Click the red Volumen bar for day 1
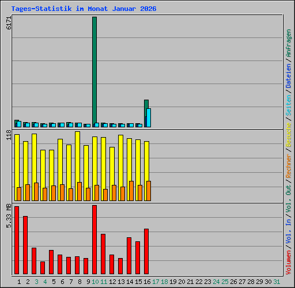 coord(17,240)
